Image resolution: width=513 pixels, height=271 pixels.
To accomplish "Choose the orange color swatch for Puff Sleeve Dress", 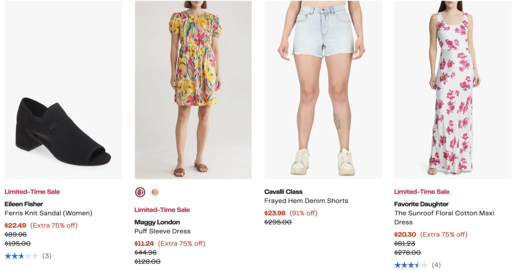I will tap(155, 192).
